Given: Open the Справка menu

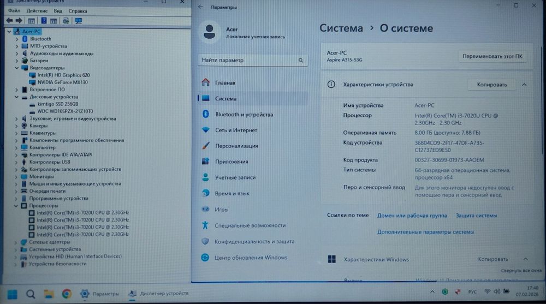Looking at the screenshot, I should coord(78,11).
